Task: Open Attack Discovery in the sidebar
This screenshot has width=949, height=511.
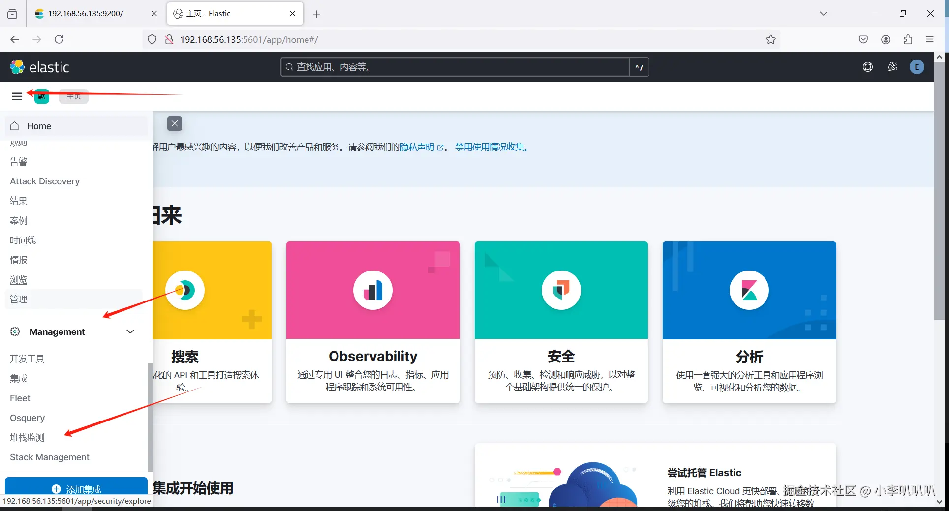Action: point(45,181)
